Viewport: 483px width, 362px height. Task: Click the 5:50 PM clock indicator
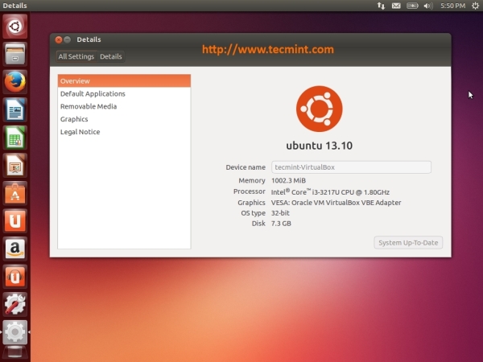coord(452,6)
